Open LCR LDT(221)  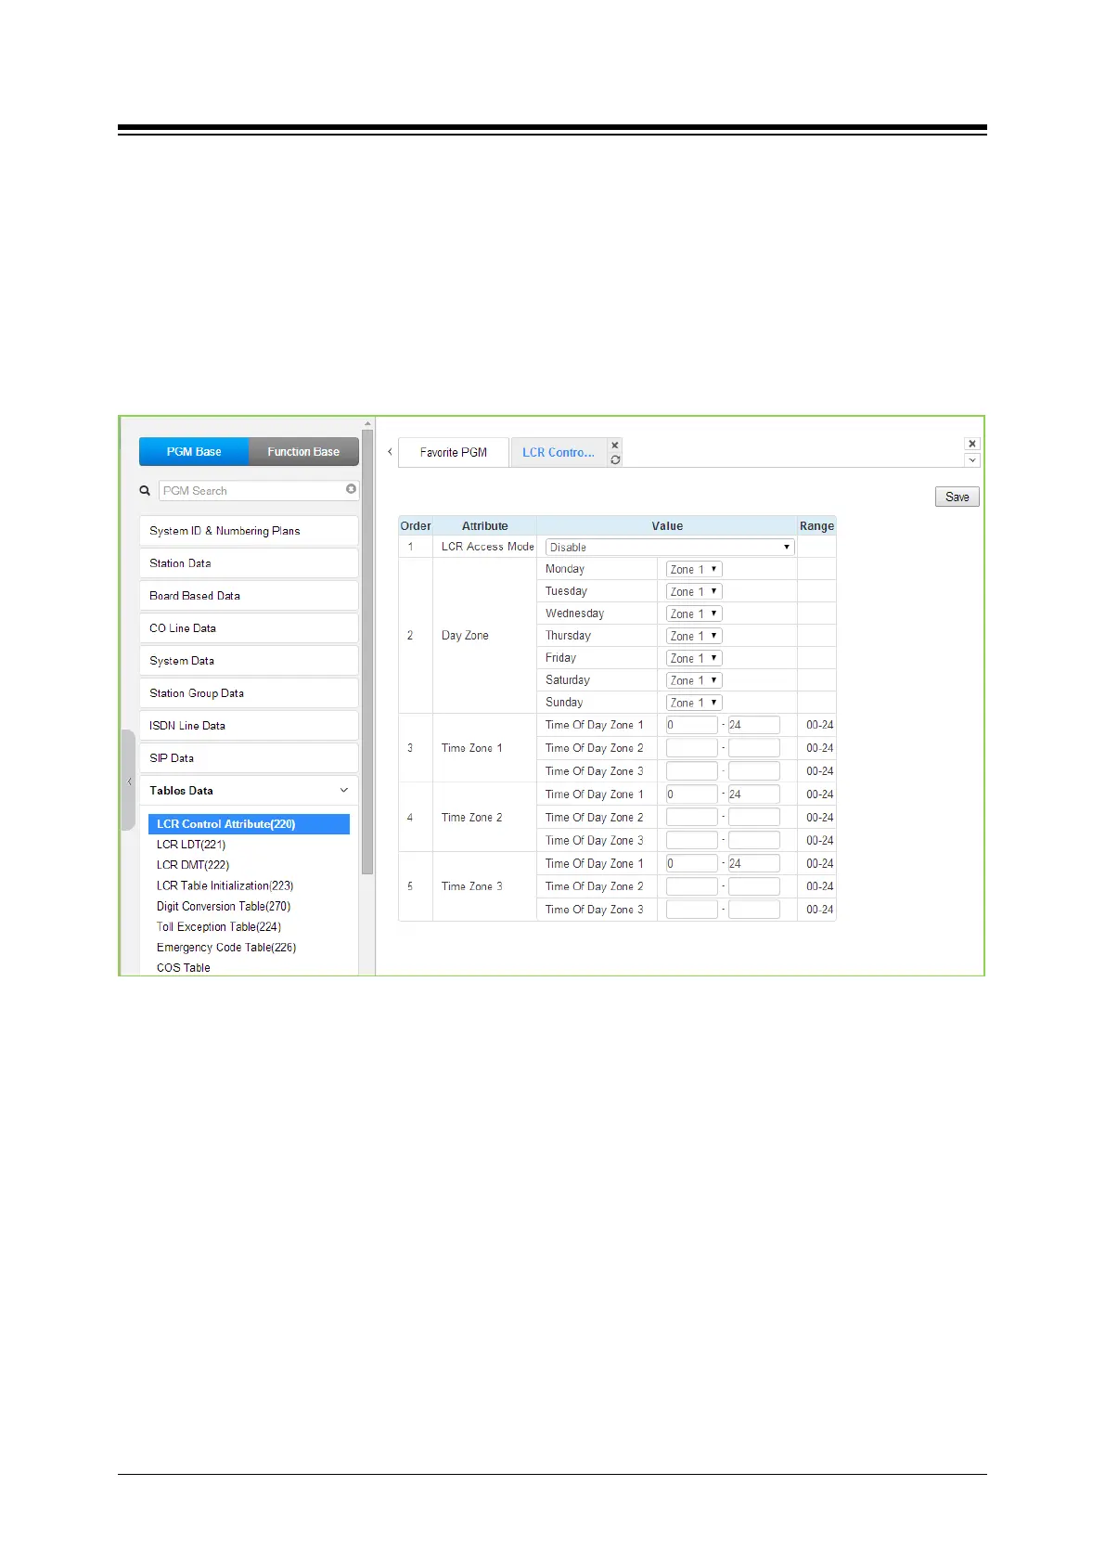coord(191,845)
